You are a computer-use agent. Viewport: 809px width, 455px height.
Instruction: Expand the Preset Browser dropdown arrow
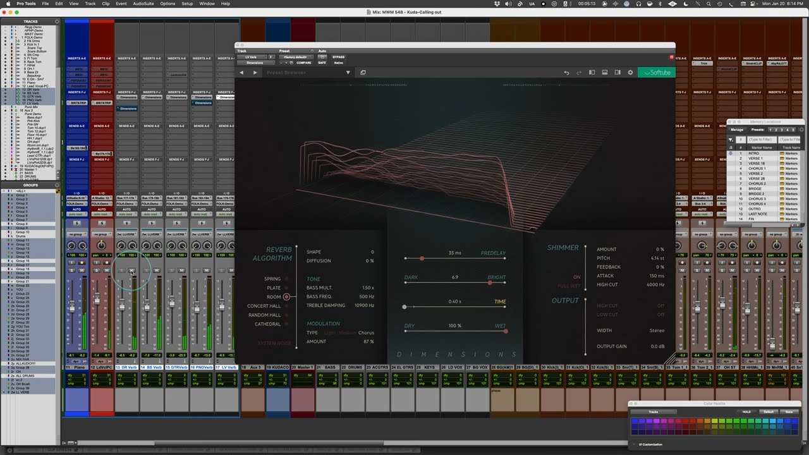click(x=348, y=73)
